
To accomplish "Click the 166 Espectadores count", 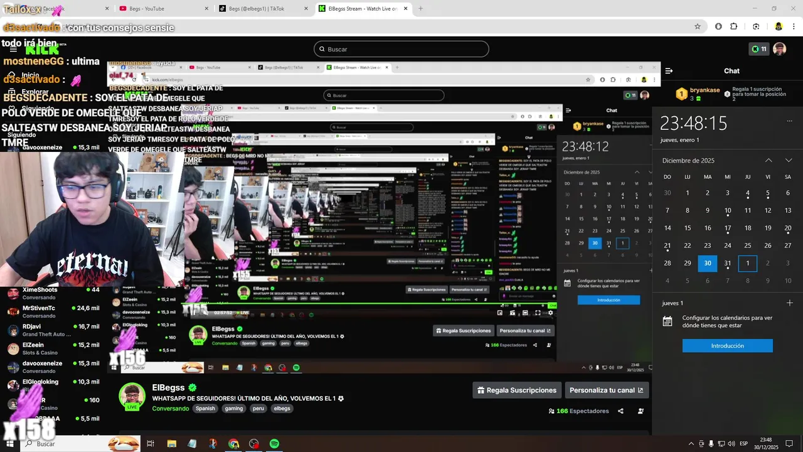I will click(579, 411).
